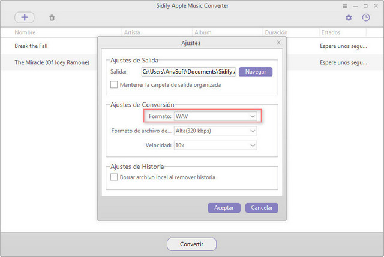Open conversion history clock icon

pos(366,17)
